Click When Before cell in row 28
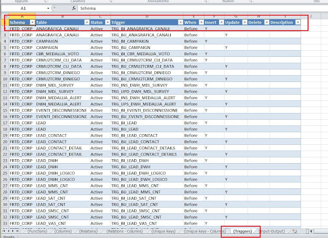The height and width of the screenshot is (238, 328). (194, 192)
